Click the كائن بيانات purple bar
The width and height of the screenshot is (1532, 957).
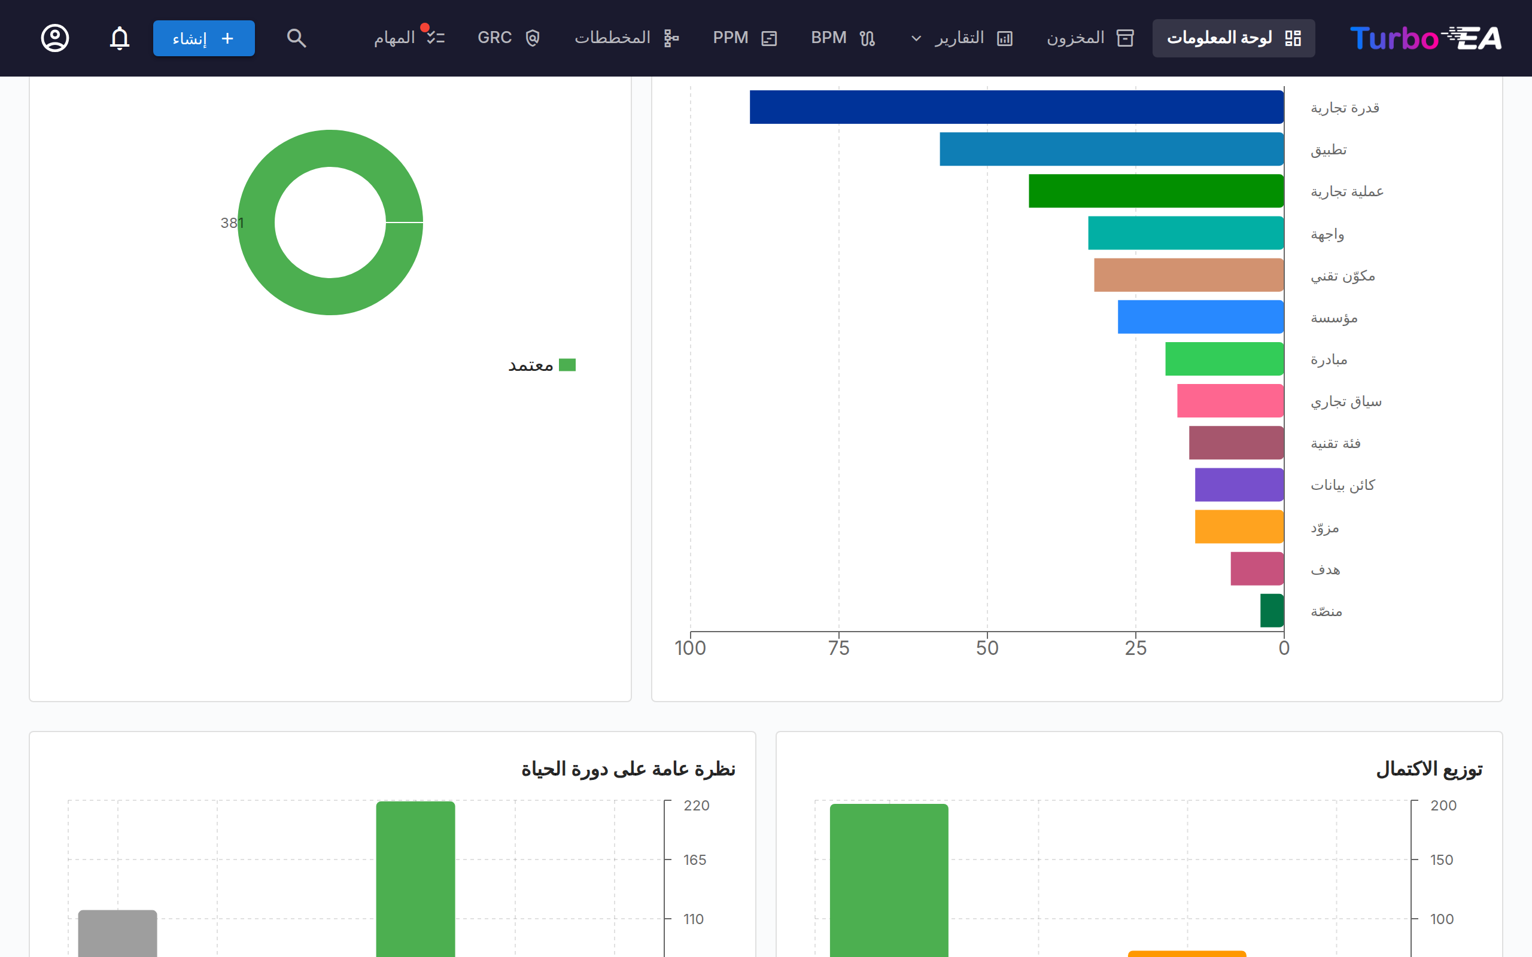pyautogui.click(x=1239, y=485)
